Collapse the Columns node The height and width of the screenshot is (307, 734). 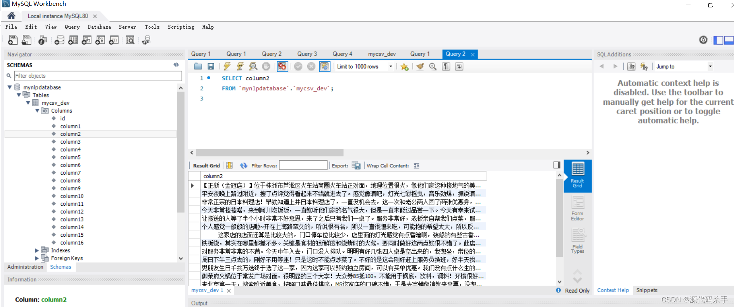(x=37, y=111)
